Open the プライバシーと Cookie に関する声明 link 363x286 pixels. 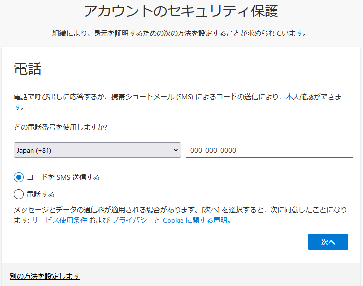tap(169, 220)
